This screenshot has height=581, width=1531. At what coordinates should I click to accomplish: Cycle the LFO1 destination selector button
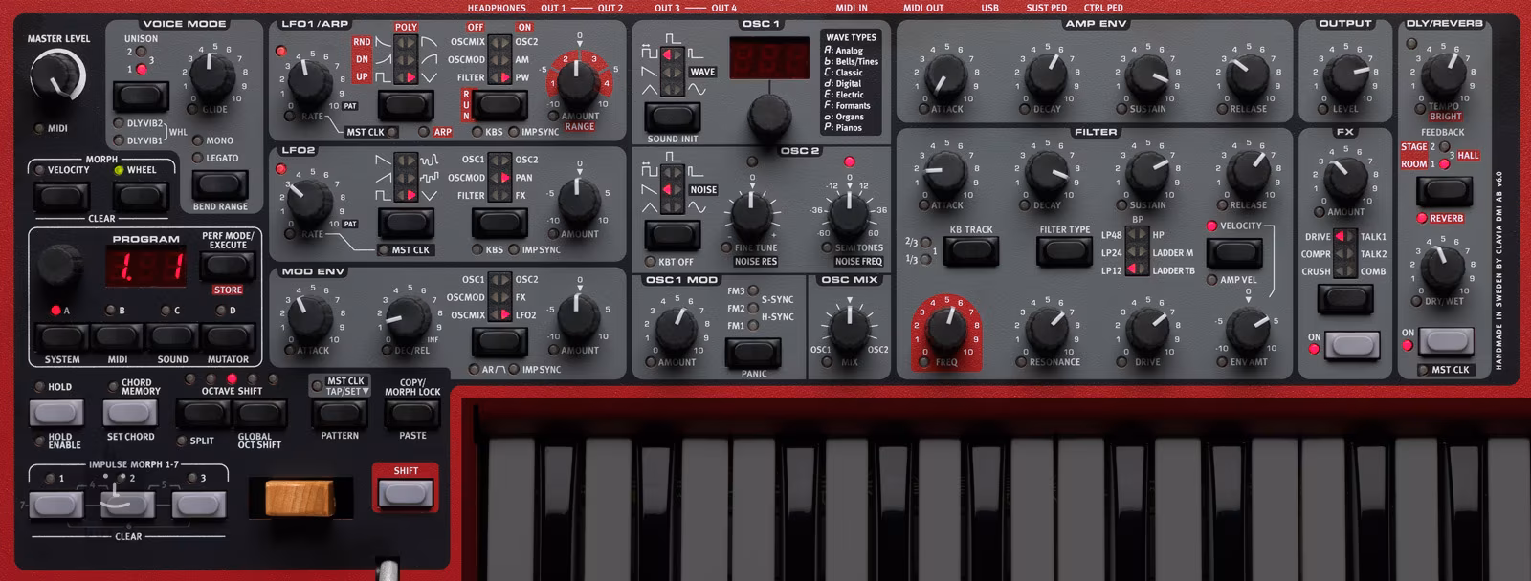pyautogui.click(x=499, y=104)
